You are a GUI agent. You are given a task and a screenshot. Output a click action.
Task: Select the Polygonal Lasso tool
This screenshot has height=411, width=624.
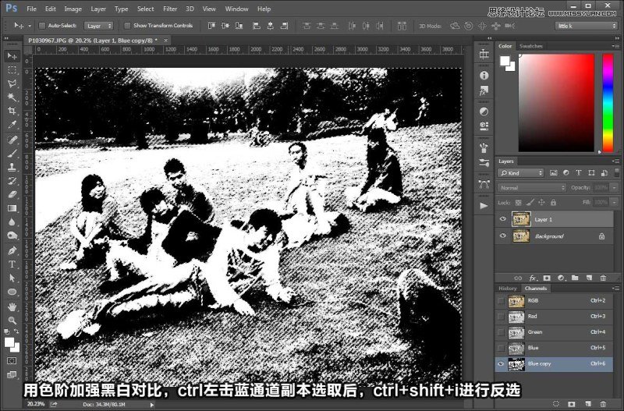point(12,83)
